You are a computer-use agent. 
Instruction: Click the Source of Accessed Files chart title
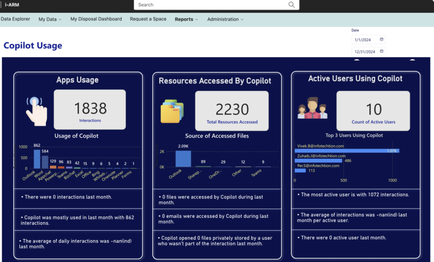[x=217, y=136]
